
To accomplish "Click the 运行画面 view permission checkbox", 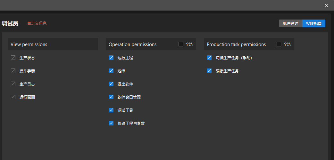I will (x=13, y=97).
